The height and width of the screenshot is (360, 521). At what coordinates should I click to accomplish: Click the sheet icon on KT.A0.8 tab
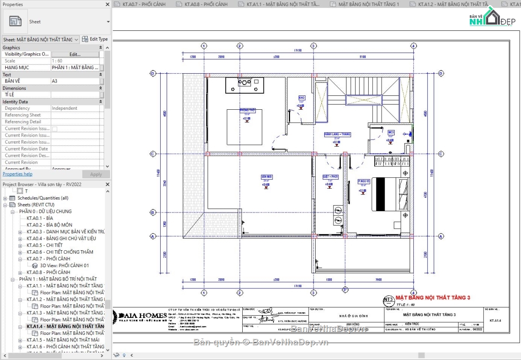[179, 4]
